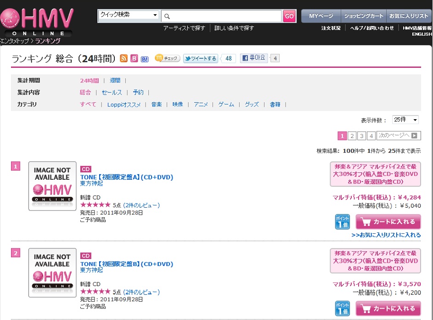Open the RSS feed icon

coord(124,58)
